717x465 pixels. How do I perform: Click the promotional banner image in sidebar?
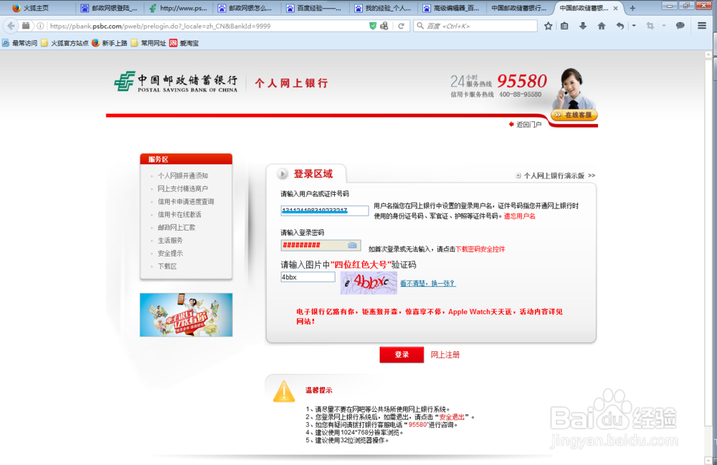coord(186,315)
